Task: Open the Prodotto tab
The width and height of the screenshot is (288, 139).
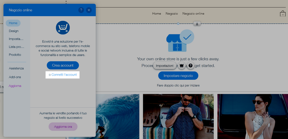Action: pos(15,55)
